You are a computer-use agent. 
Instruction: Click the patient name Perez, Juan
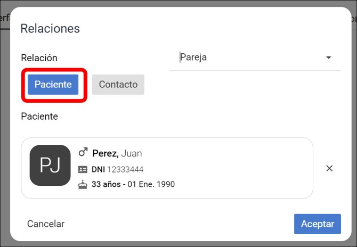point(117,153)
